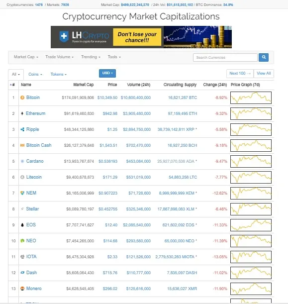
Task: Click the Ethereum 7d price graph
Action: (x=251, y=113)
